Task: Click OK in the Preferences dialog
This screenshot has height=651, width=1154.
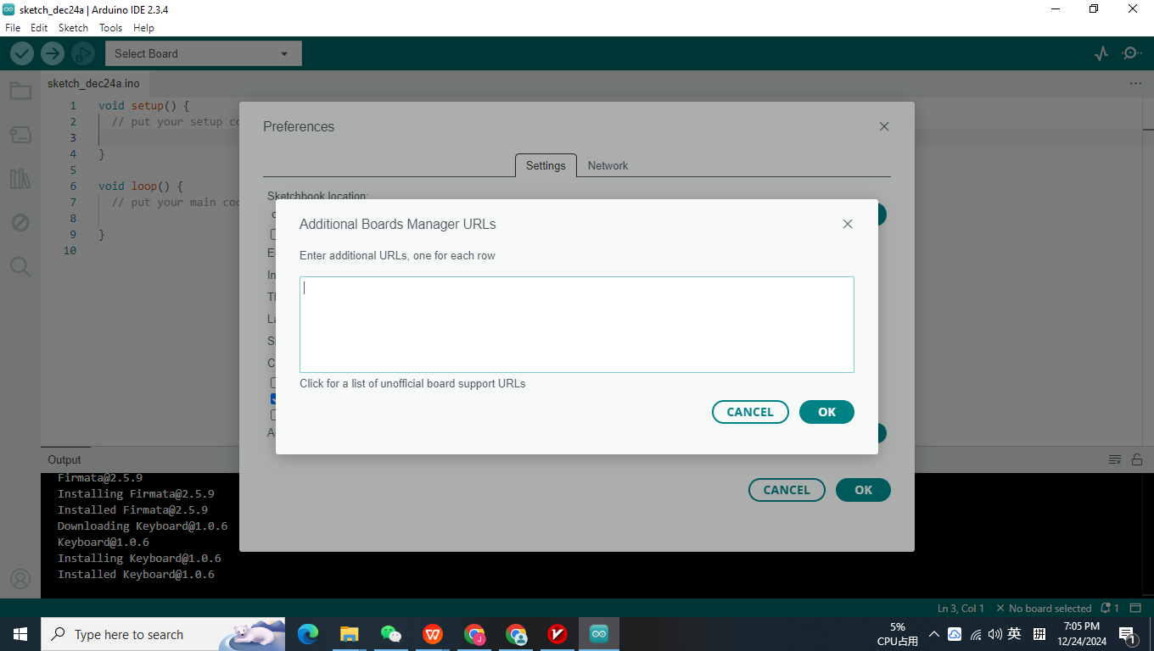Action: [x=863, y=490]
